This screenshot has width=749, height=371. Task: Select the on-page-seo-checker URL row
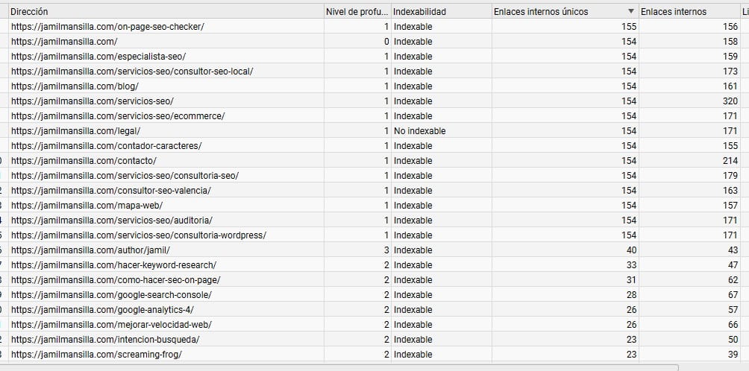(x=107, y=27)
